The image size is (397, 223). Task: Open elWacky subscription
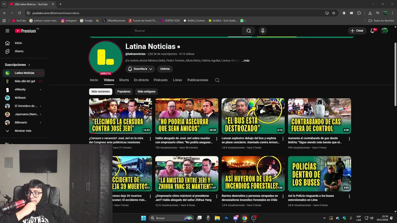coord(24,90)
